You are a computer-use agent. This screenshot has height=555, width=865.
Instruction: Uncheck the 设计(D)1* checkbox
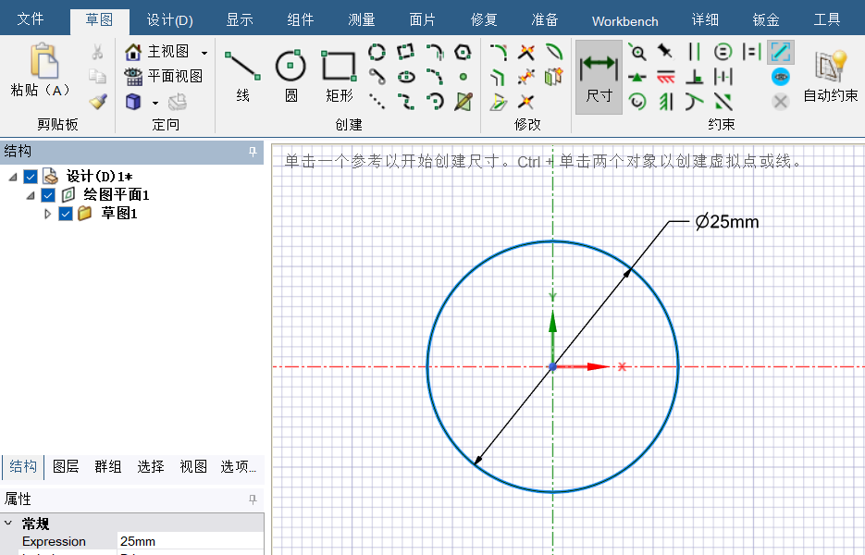pos(31,177)
